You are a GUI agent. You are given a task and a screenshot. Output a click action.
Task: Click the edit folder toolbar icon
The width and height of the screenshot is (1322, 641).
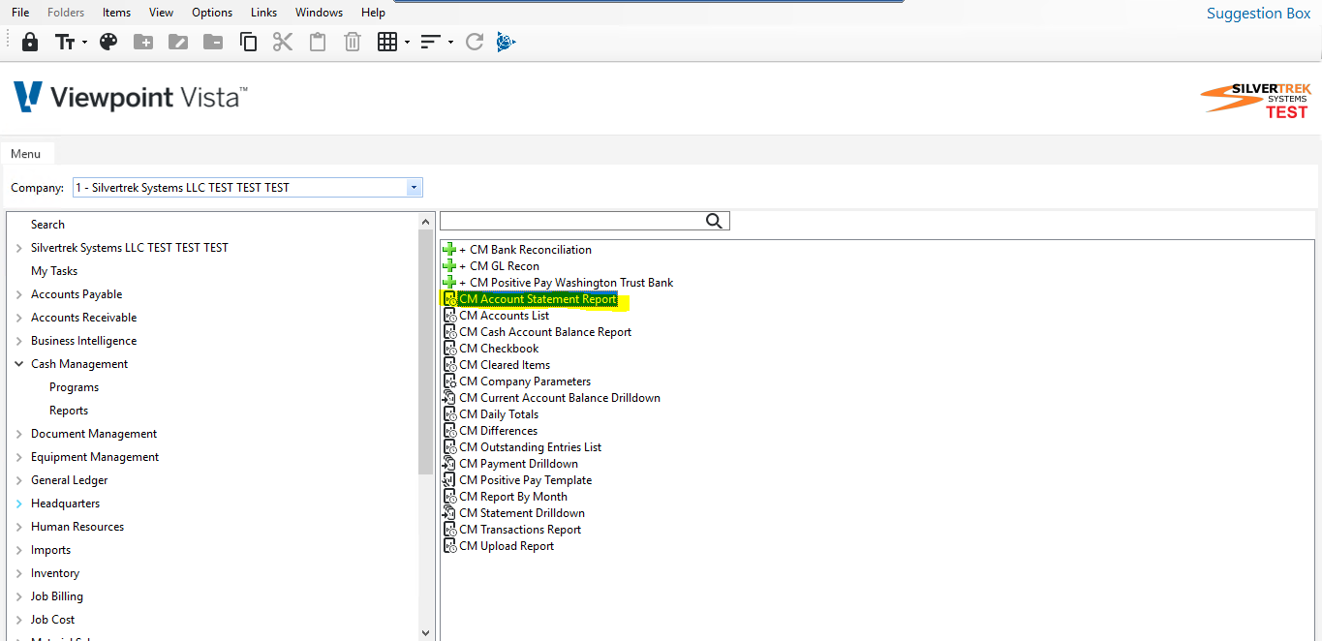click(178, 42)
